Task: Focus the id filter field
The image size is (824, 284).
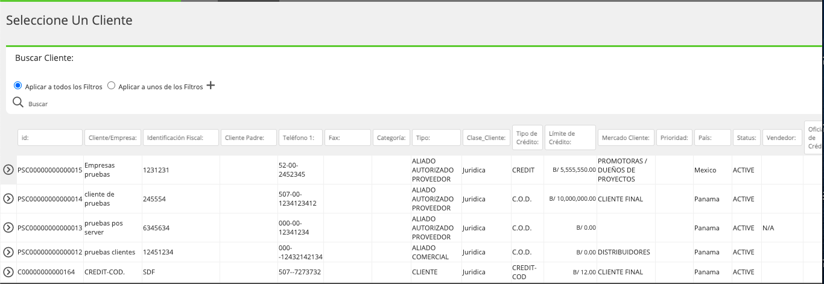Action: tap(50, 137)
